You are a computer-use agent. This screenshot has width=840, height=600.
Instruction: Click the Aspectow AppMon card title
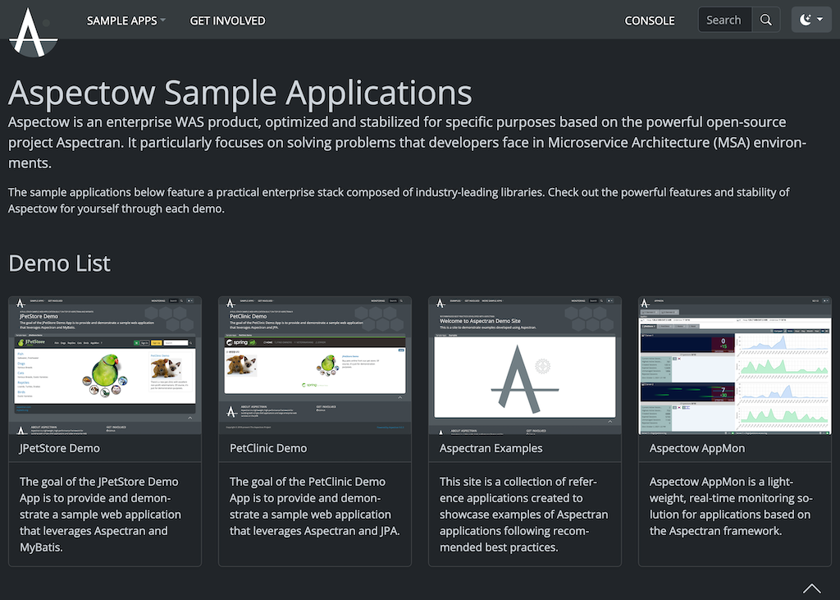[x=697, y=448]
